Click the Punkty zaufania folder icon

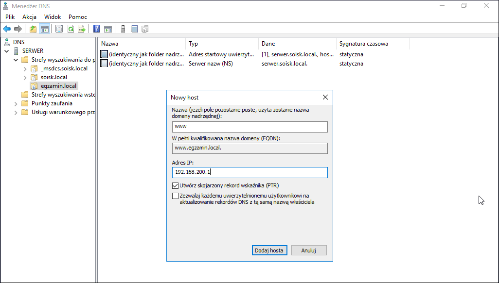25,103
